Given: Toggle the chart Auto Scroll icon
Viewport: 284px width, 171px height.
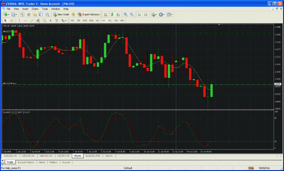Looking at the screenshot, I should click(140, 15).
